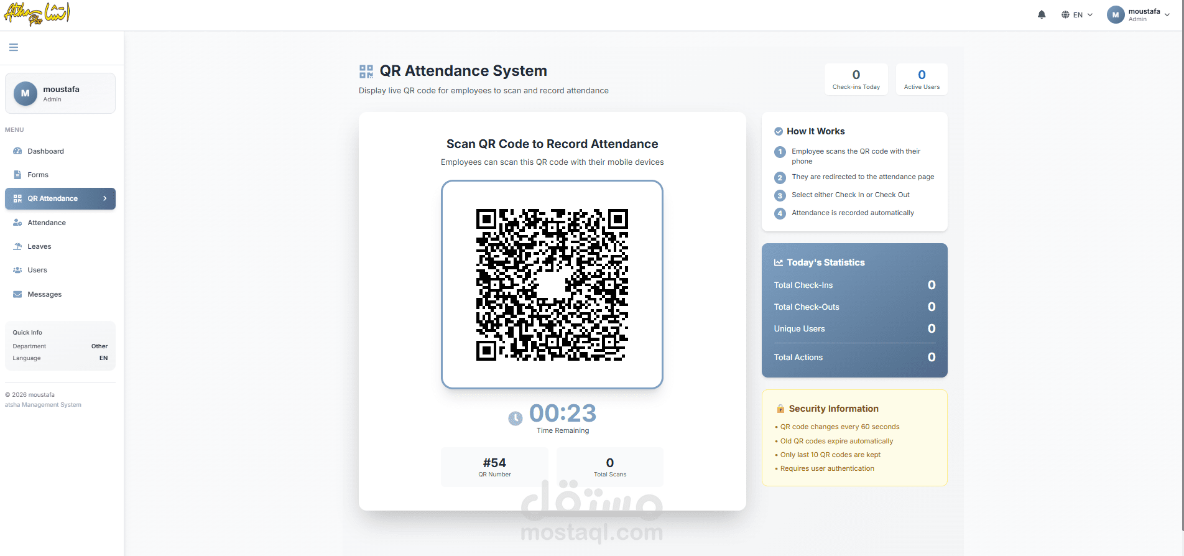This screenshot has height=556, width=1184.
Task: Click the Attendance user-clock icon
Action: [17, 223]
